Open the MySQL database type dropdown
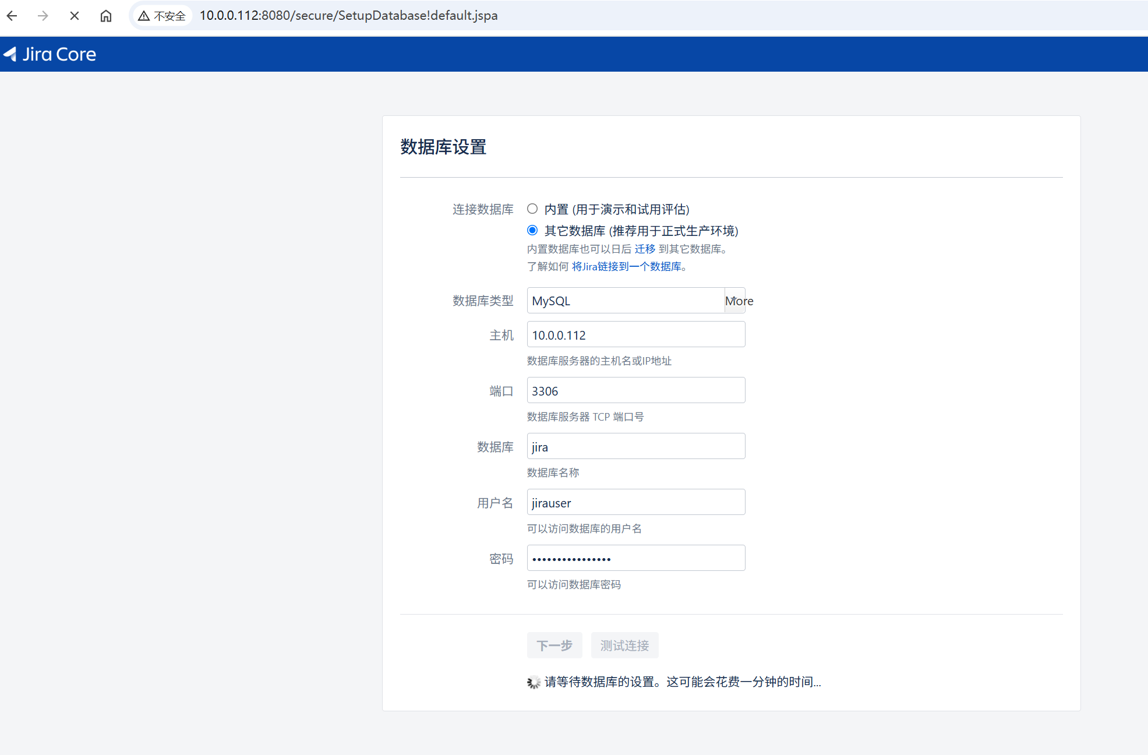This screenshot has width=1148, height=755. click(625, 301)
